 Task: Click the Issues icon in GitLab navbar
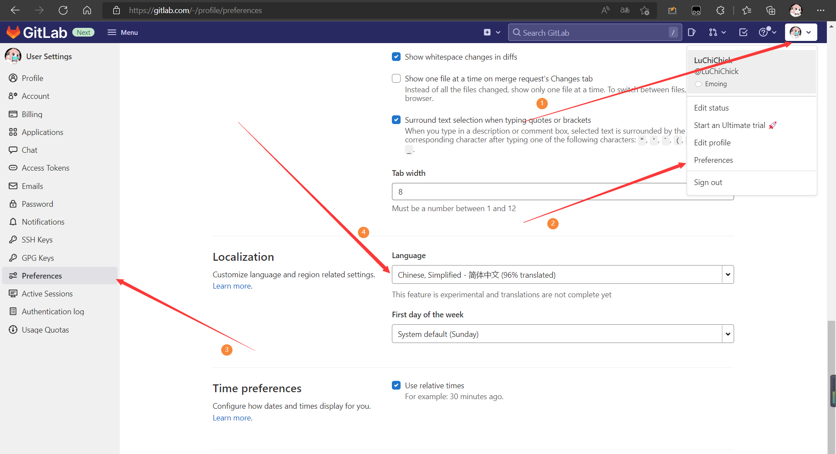coord(691,32)
